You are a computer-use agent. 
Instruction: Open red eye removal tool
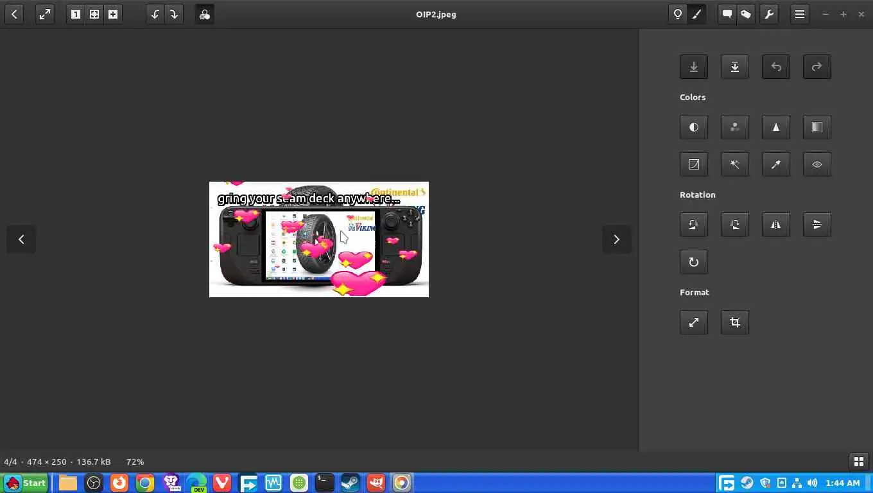coord(817,164)
